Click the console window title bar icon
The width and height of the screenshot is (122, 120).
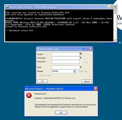[x=7, y=7]
